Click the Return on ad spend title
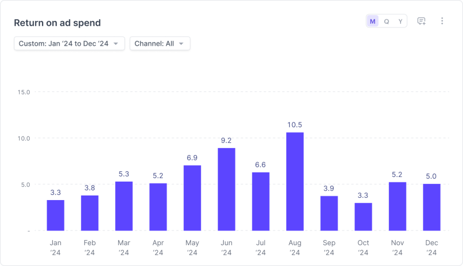The width and height of the screenshot is (463, 266). [57, 23]
